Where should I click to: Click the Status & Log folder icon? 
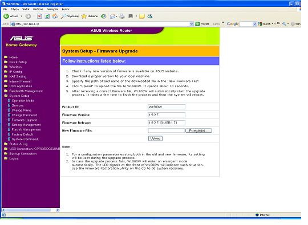point(6,144)
